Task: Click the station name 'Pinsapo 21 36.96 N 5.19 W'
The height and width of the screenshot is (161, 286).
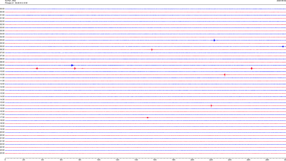Action: click(x=16, y=3)
